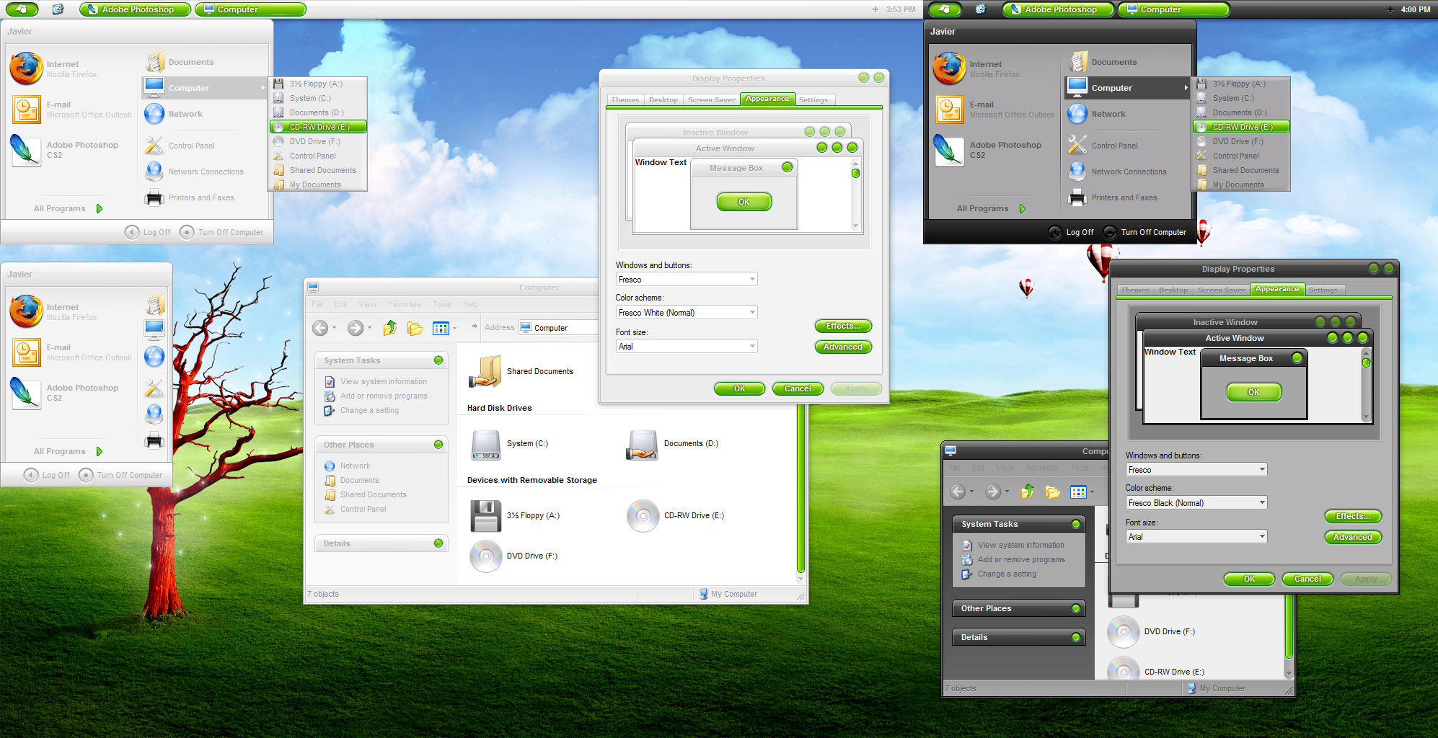1438x738 pixels.
Task: Expand Details panel in dark Computer window
Action: [x=1076, y=637]
